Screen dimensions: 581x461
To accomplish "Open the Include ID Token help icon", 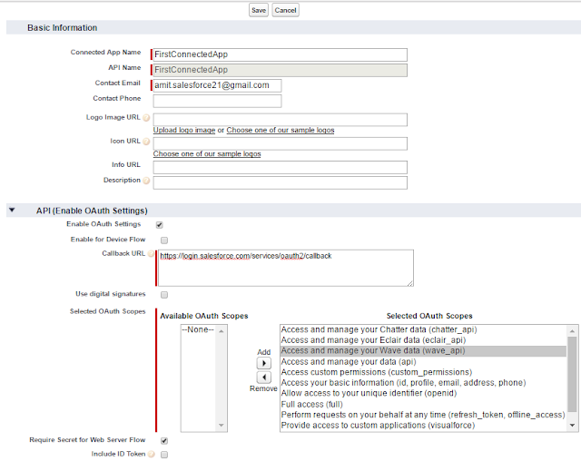I will click(151, 454).
